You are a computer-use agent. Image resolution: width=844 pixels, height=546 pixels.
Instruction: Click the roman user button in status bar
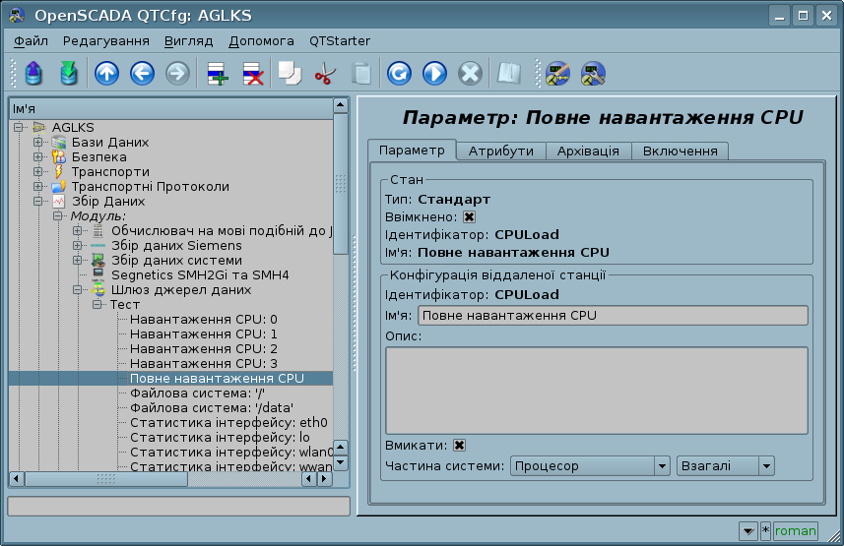point(796,531)
